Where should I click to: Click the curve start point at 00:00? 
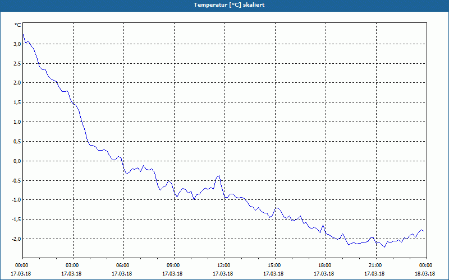pyautogui.click(x=23, y=34)
